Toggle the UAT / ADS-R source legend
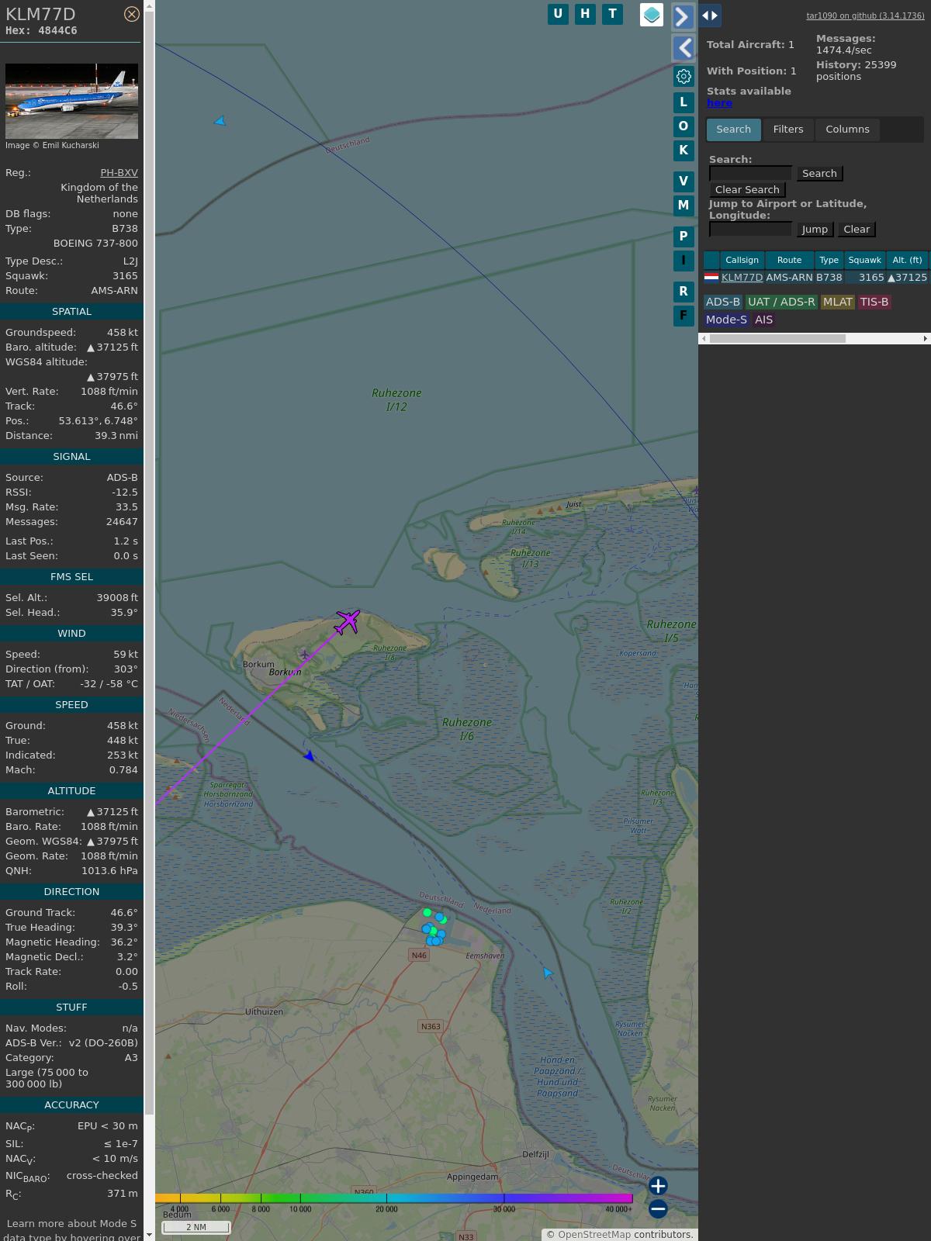The width and height of the screenshot is (931, 1241). tap(781, 302)
